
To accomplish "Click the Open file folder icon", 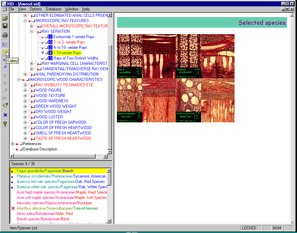I will (5, 18).
